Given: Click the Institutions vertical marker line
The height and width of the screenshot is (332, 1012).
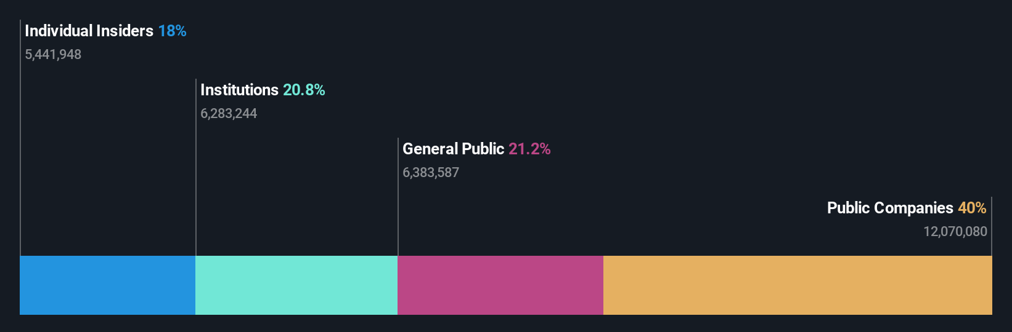Looking at the screenshot, I should pos(196,167).
